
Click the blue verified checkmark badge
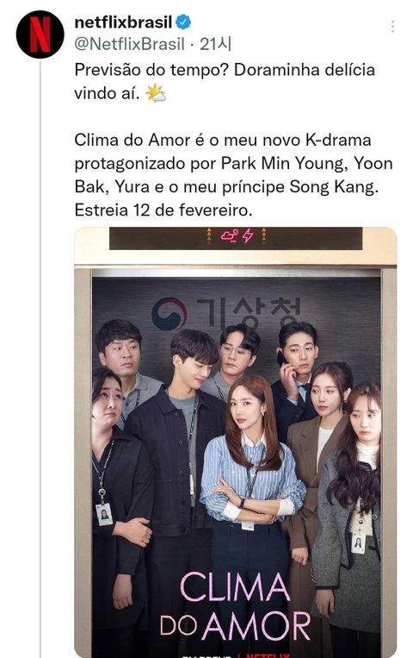(x=183, y=22)
